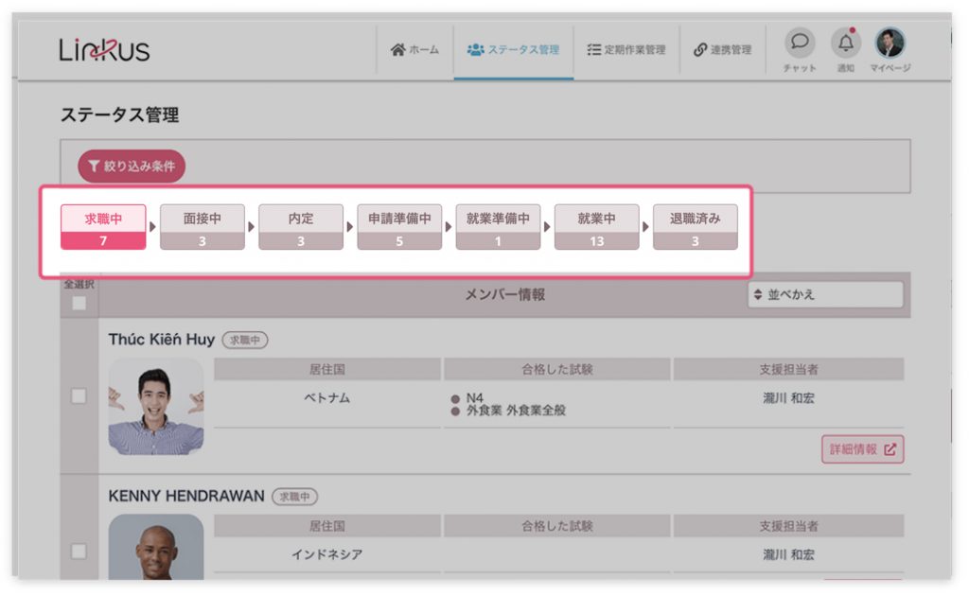Select the 申請準備中 status step
This screenshot has width=969, height=596.
[x=399, y=227]
